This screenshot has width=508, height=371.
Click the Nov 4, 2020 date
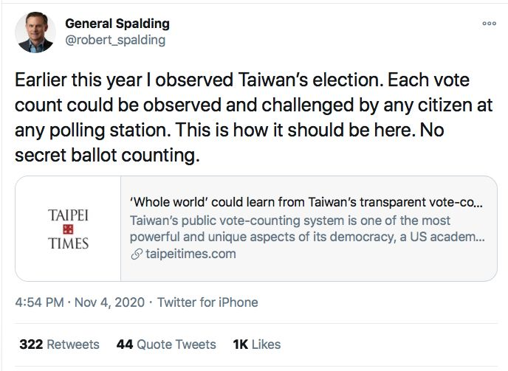pos(109,302)
